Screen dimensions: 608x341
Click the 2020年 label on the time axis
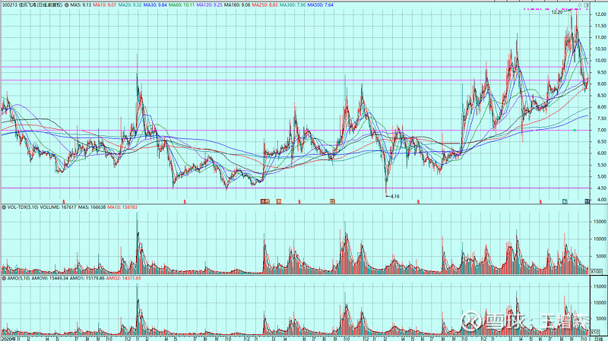coord(9,337)
